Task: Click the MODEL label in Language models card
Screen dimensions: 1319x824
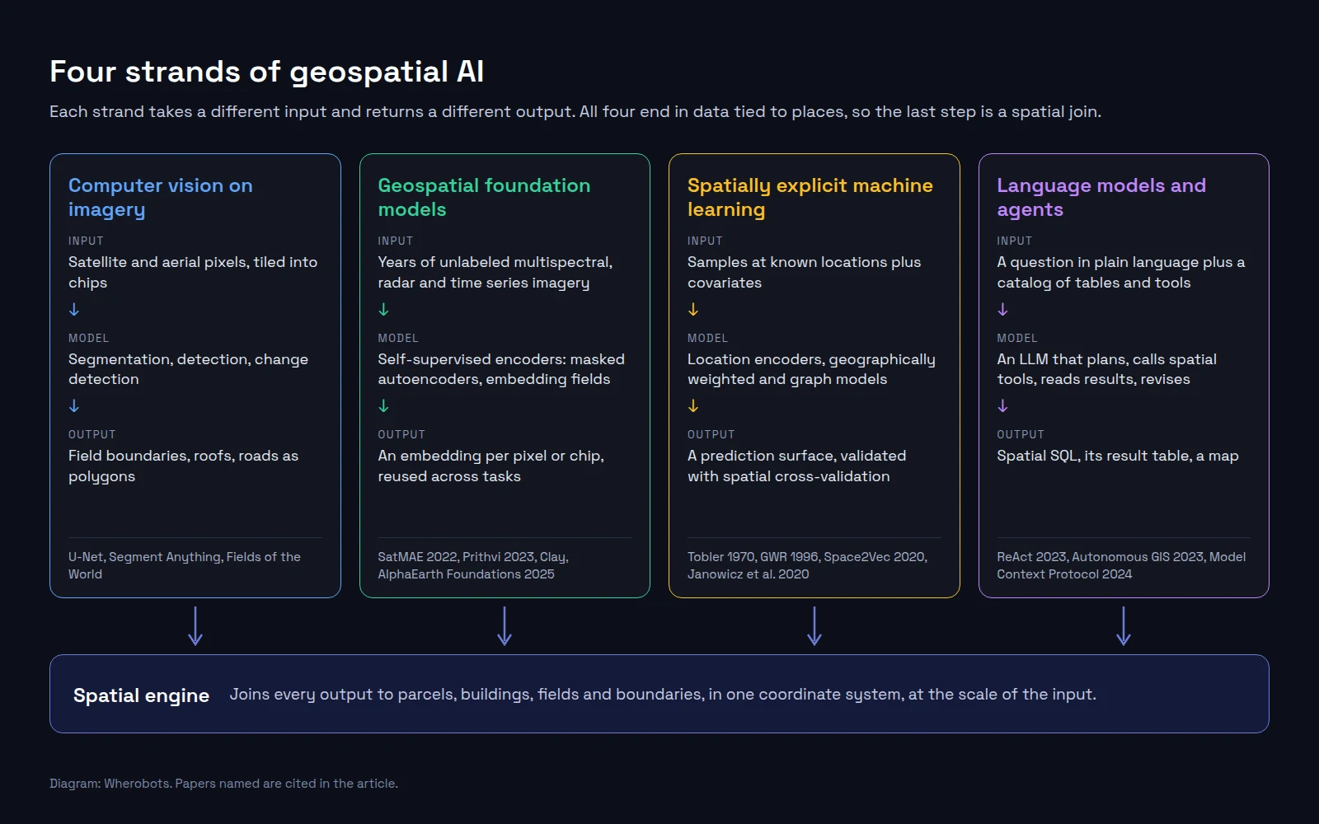Action: click(x=1017, y=338)
